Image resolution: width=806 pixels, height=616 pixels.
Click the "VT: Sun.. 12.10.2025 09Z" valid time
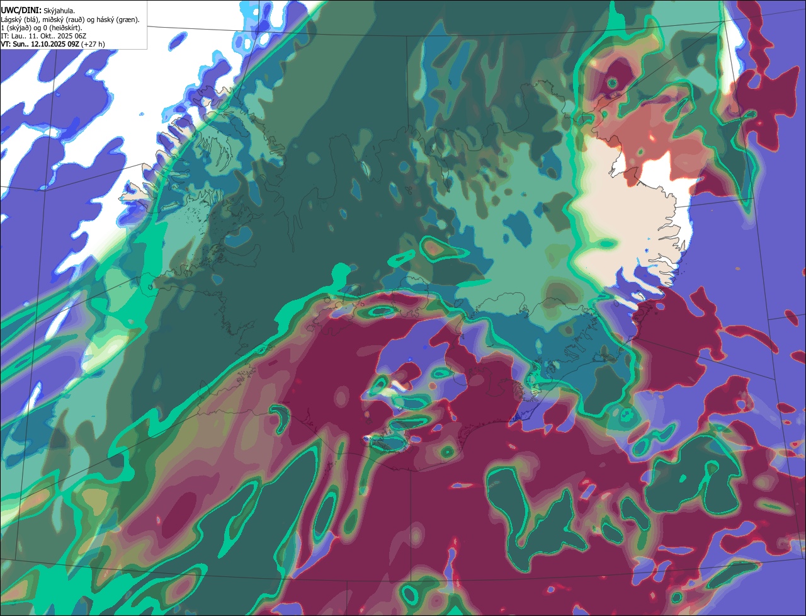[x=40, y=44]
